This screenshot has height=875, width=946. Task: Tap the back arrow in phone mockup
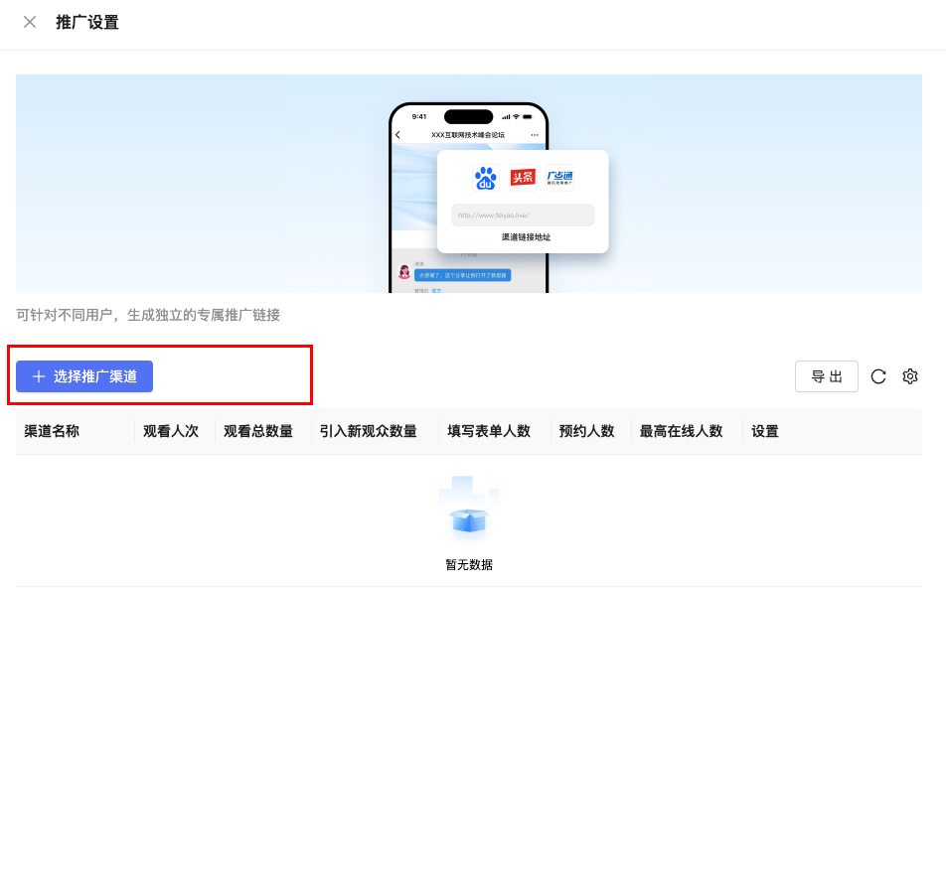(x=398, y=135)
